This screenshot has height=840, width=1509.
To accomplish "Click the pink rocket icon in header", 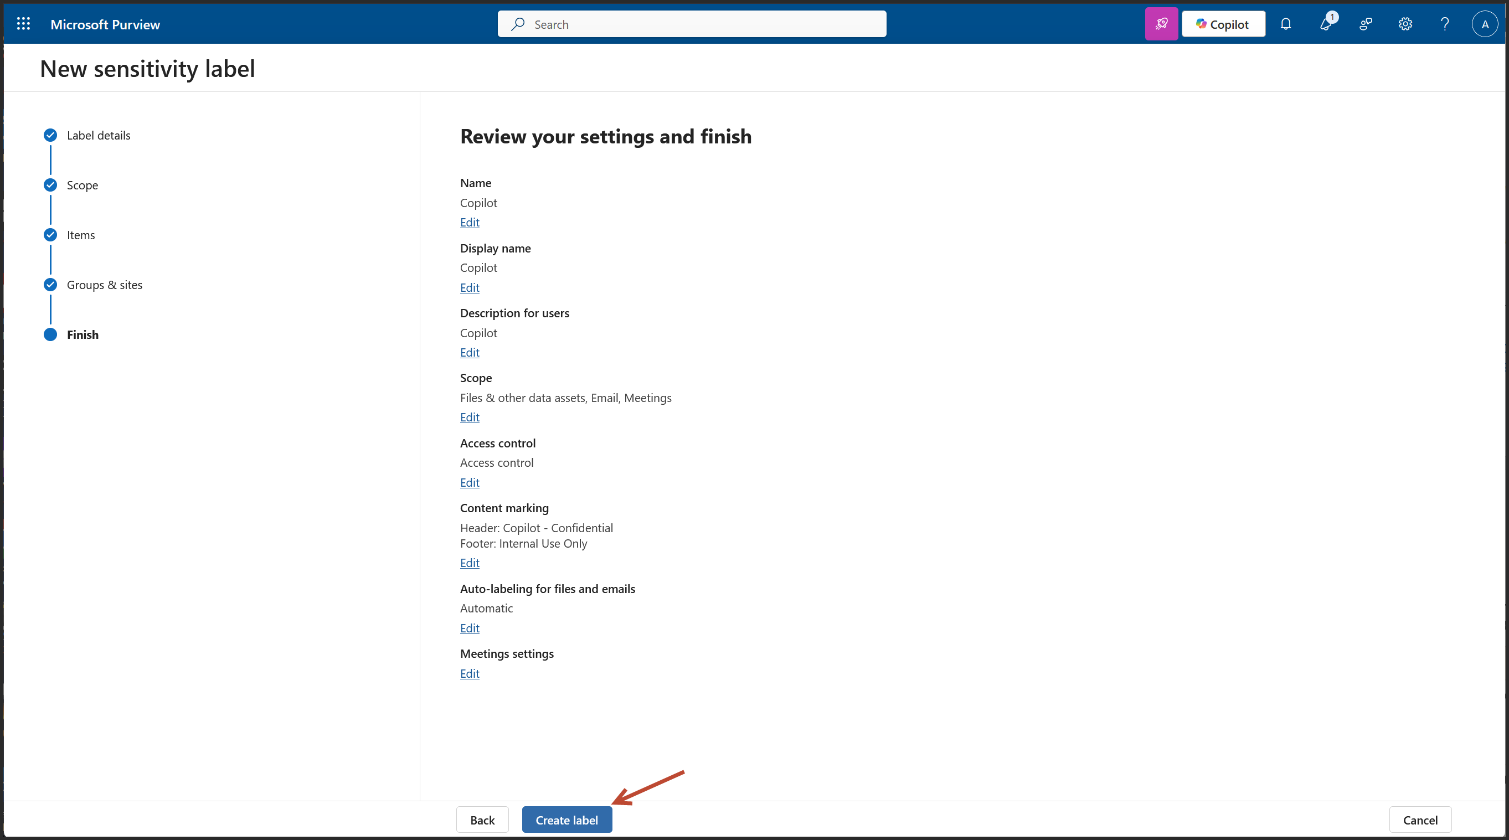I will click(1161, 24).
